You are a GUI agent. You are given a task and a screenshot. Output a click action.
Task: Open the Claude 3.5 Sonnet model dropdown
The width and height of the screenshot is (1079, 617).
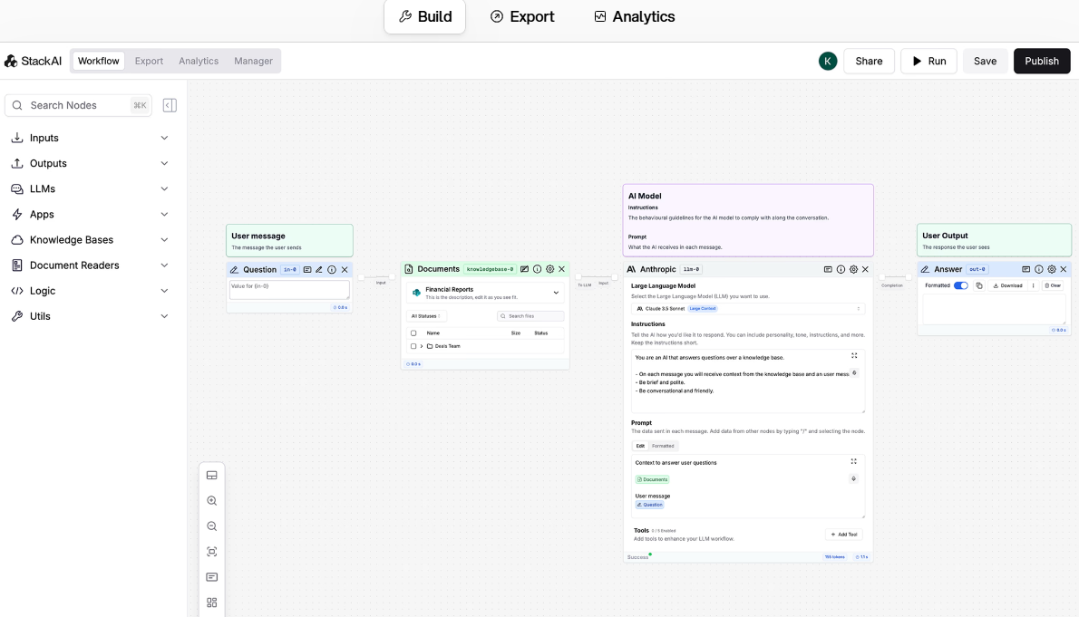pos(748,308)
